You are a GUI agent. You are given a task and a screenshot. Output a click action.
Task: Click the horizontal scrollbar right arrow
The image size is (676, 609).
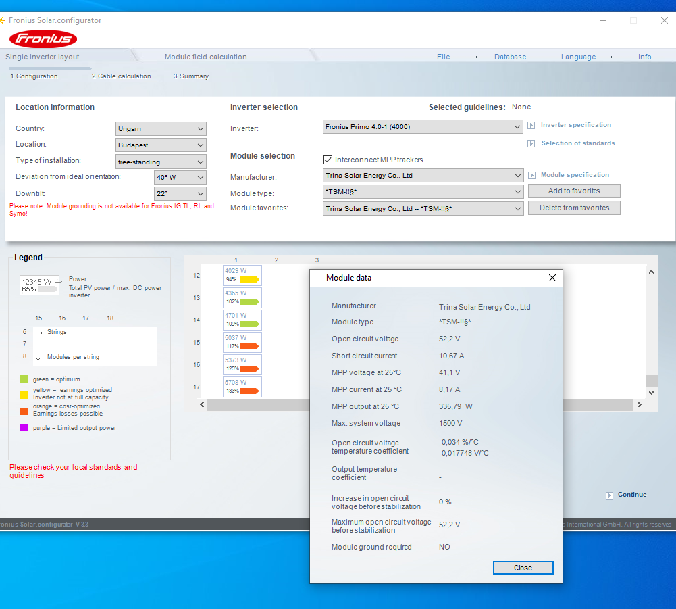pos(638,404)
